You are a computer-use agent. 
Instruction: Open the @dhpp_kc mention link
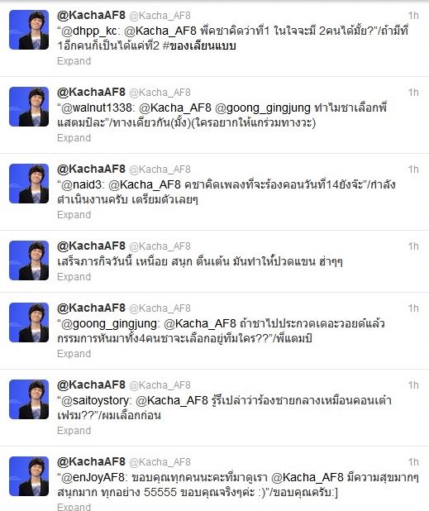[x=89, y=31]
